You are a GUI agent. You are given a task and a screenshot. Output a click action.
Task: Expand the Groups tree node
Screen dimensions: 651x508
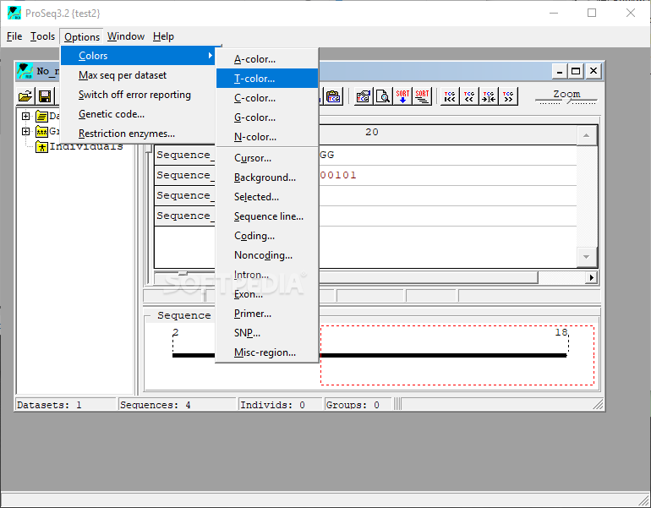(25, 132)
